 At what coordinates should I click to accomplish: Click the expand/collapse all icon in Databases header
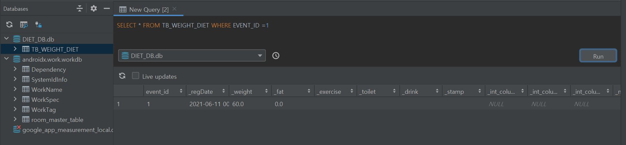coord(79,8)
